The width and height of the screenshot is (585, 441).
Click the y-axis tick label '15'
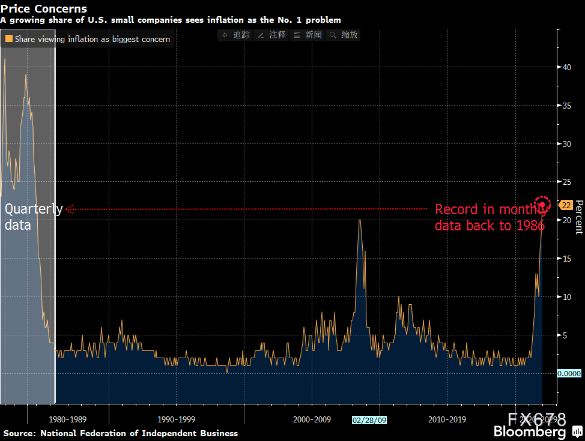pos(567,259)
